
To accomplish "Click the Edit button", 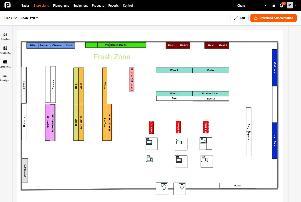I will tap(239, 18).
